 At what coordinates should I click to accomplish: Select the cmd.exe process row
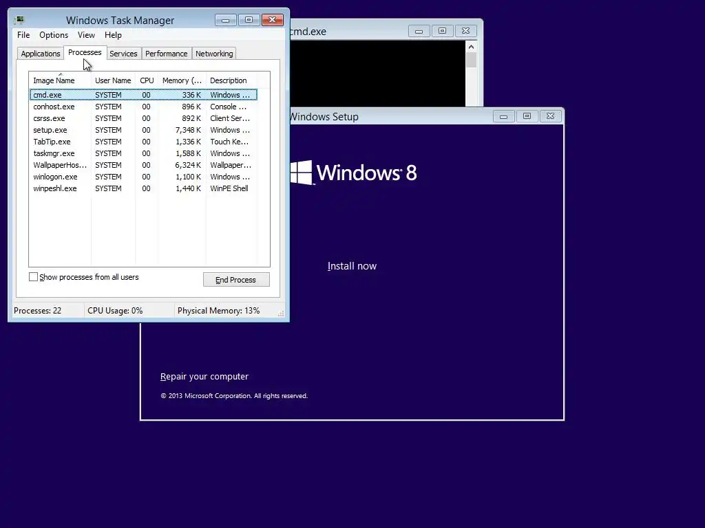143,95
